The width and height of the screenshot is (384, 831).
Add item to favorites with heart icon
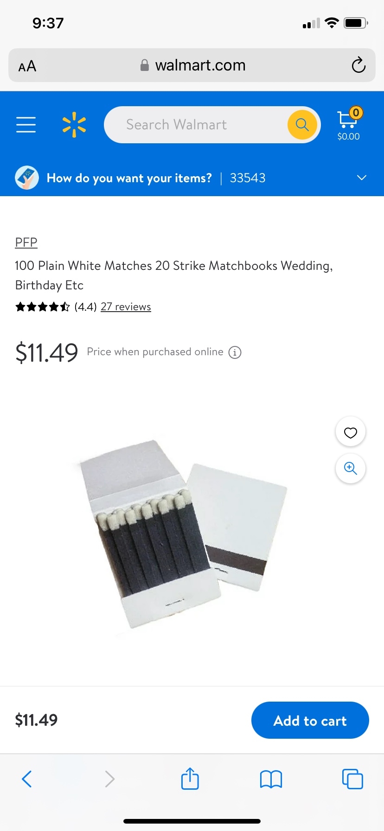[x=351, y=432]
